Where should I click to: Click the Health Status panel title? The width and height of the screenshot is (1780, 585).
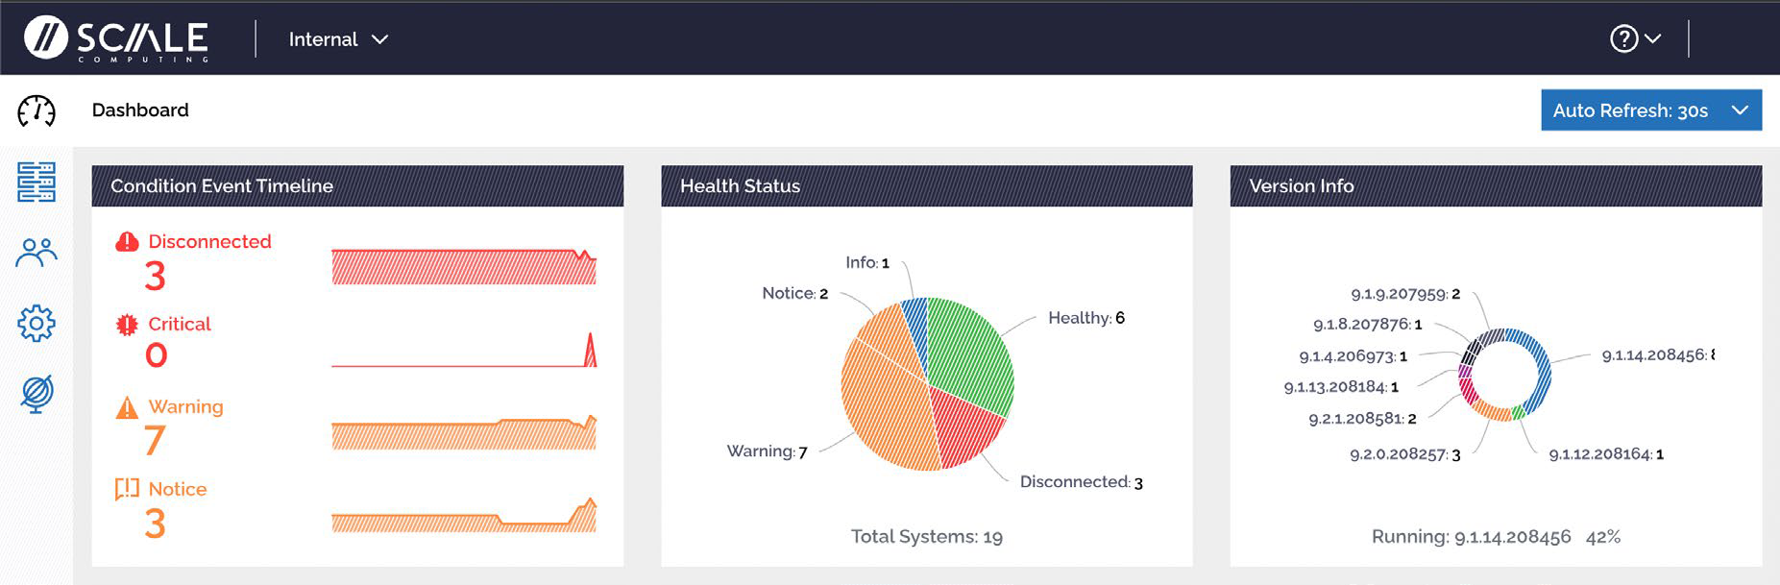pyautogui.click(x=738, y=185)
